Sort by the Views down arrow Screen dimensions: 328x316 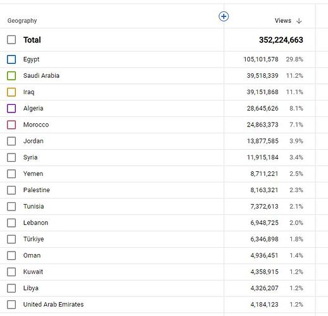299,21
